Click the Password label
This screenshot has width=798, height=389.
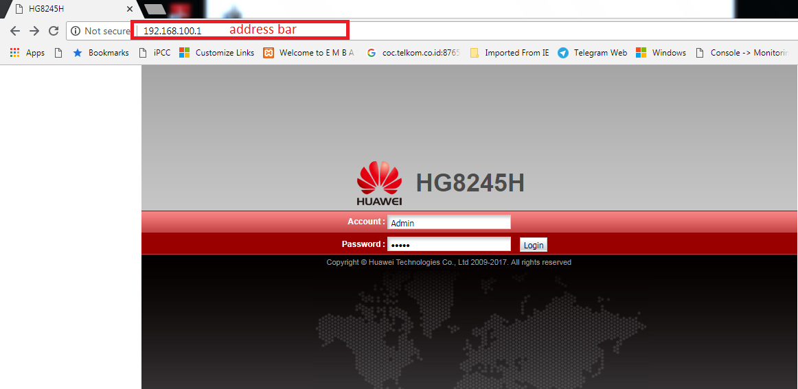pos(363,244)
